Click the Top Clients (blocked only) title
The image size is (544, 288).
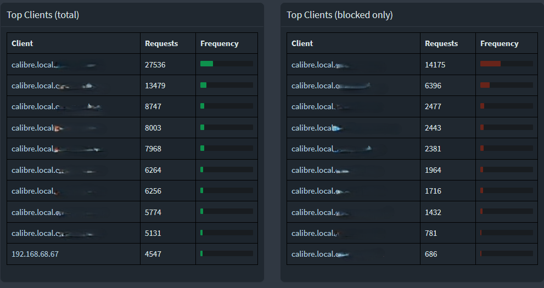340,15
